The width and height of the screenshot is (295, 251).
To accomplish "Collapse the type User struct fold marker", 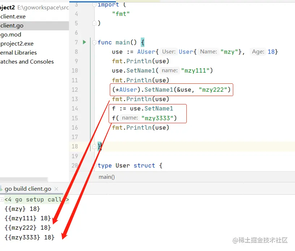I will click(95, 165).
